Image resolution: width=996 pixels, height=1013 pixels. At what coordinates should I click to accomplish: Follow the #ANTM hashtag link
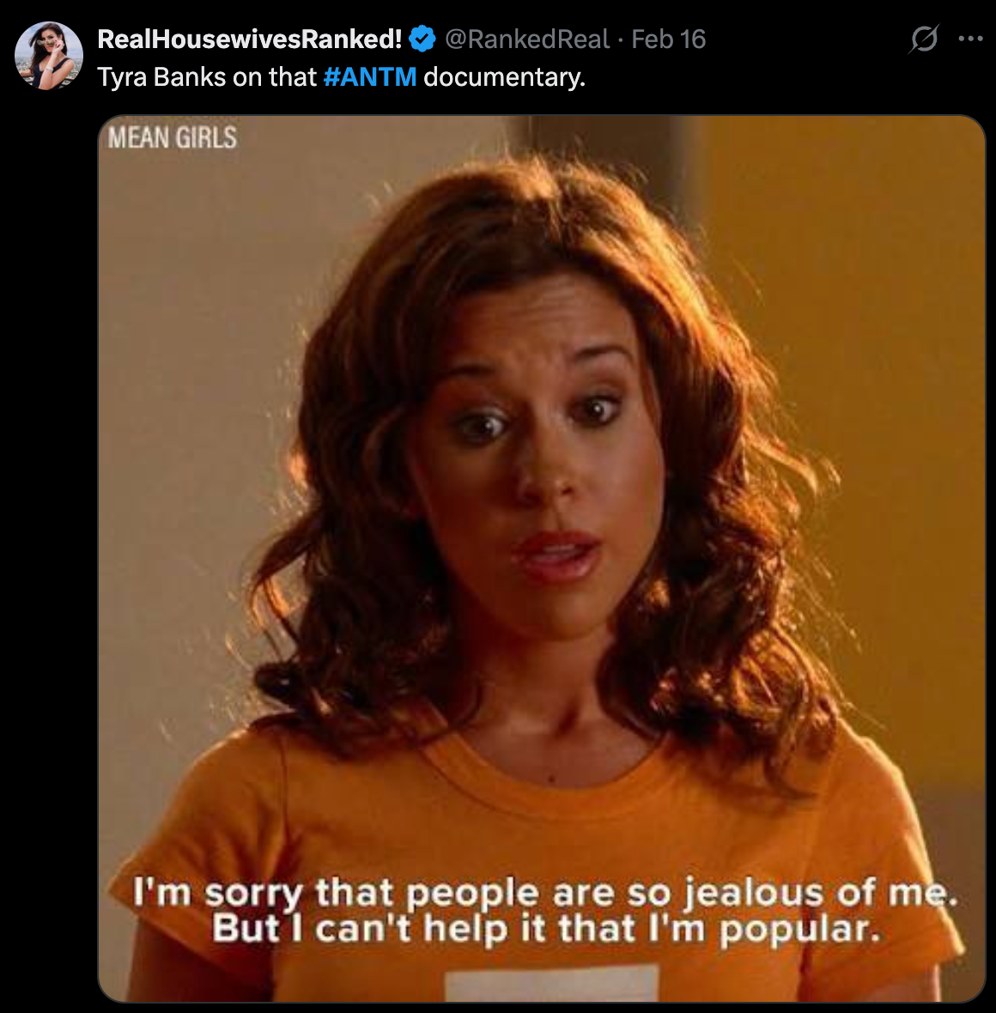click(x=370, y=77)
